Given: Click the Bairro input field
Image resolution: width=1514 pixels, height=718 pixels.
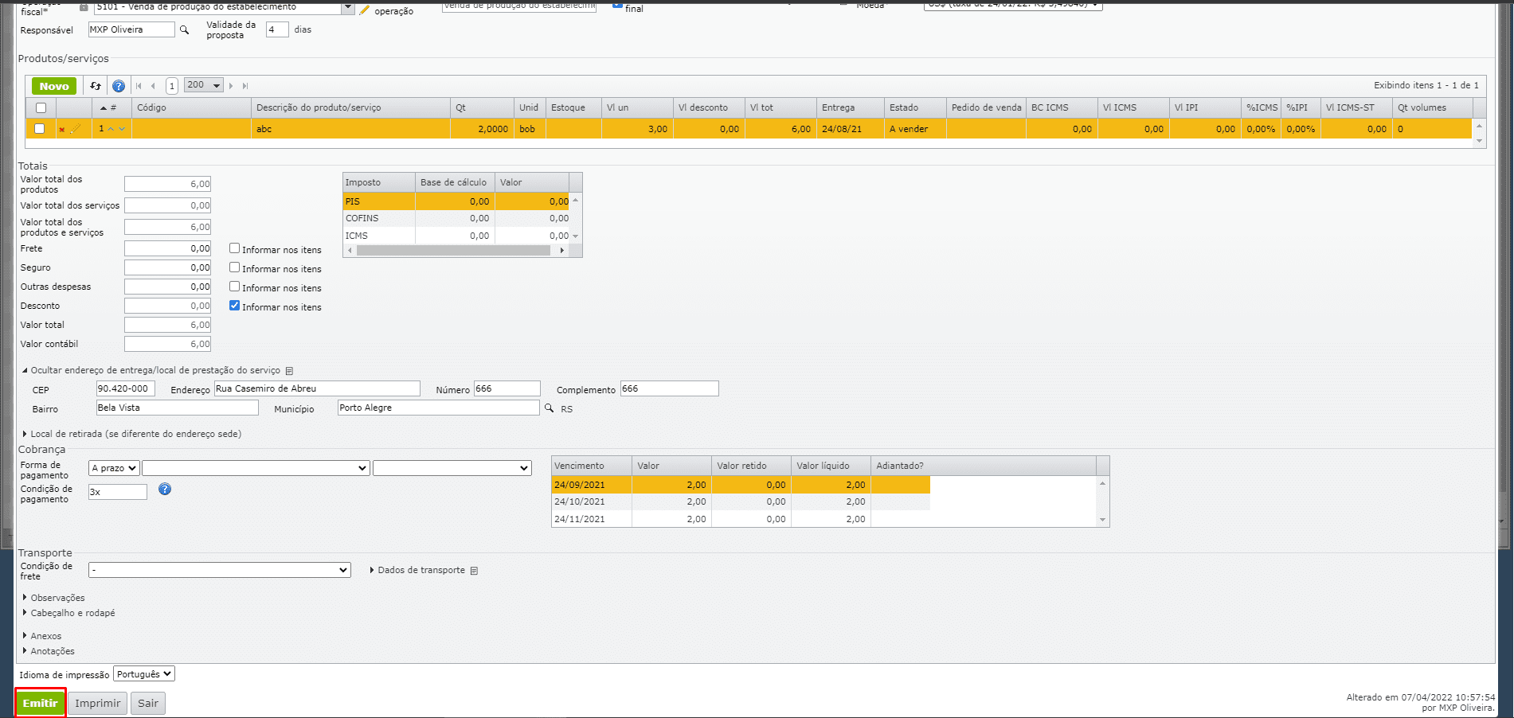Looking at the screenshot, I should point(178,408).
